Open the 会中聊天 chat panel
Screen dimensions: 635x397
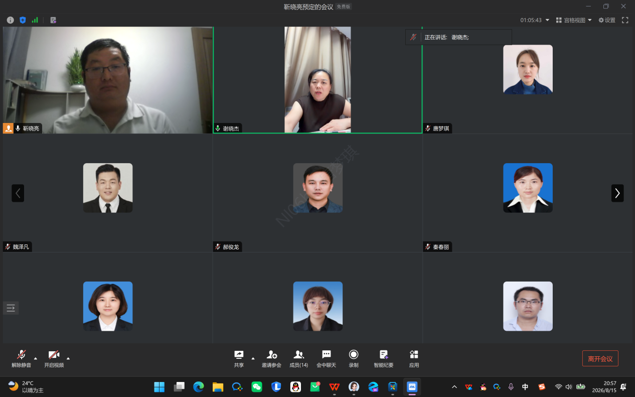pyautogui.click(x=327, y=359)
